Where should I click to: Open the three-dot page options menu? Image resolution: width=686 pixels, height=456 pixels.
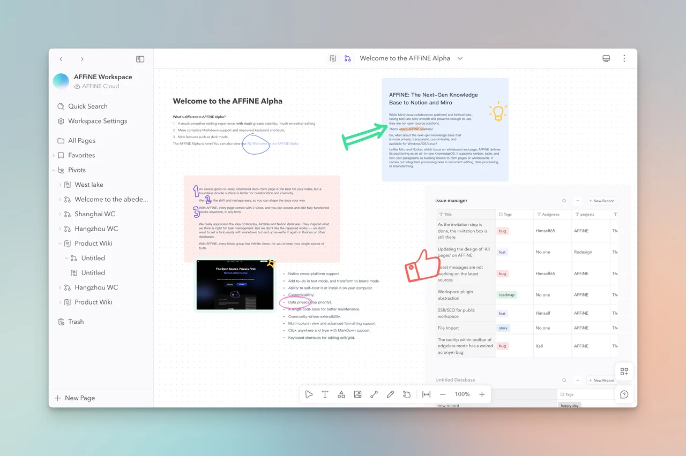pyautogui.click(x=624, y=58)
